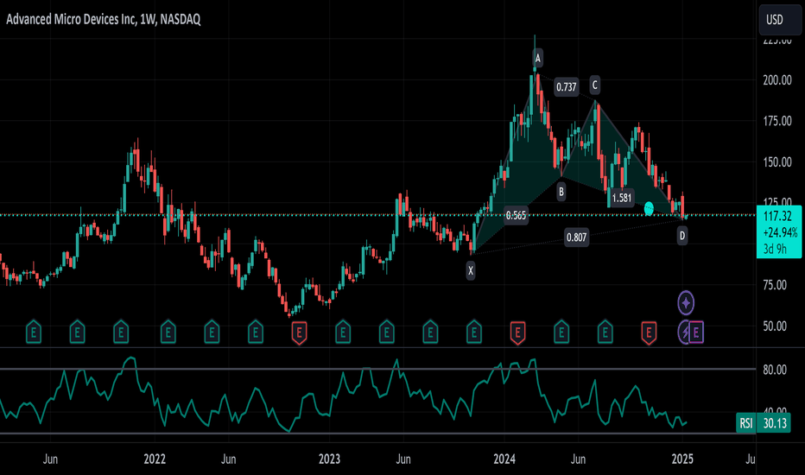Select the pattern point X label

click(470, 270)
